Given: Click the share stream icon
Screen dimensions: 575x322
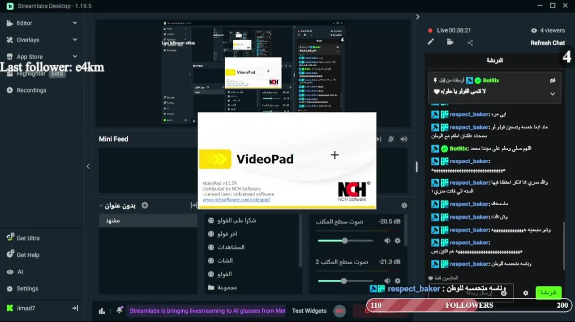Looking at the screenshot, I should pyautogui.click(x=470, y=42).
